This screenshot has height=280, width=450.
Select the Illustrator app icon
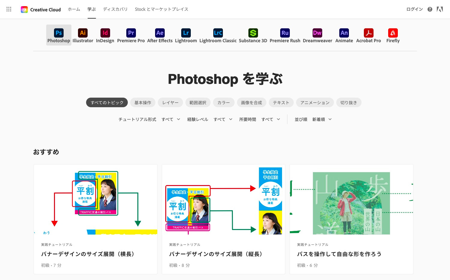pos(83,33)
